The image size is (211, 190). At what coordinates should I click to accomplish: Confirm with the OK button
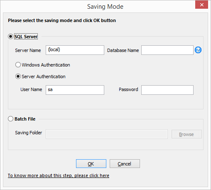pyautogui.click(x=91, y=163)
